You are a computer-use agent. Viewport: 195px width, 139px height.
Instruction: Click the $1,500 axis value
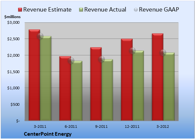click(x=13, y=72)
